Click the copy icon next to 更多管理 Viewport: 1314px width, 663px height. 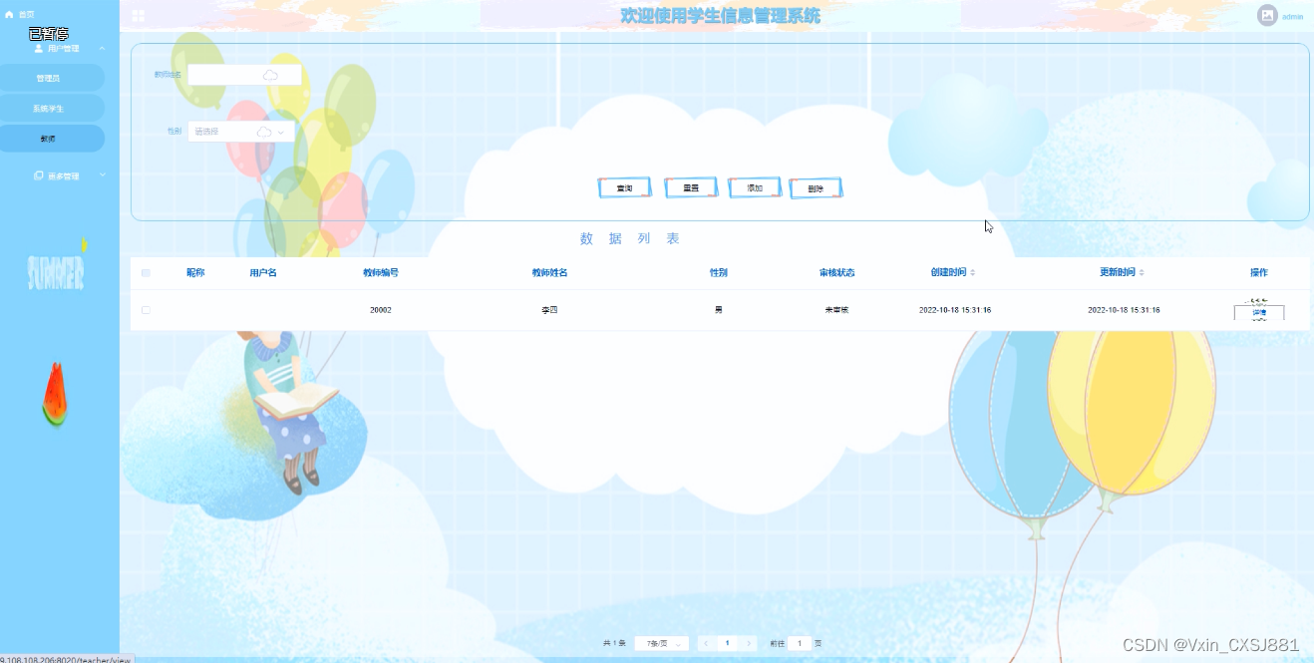coord(39,175)
